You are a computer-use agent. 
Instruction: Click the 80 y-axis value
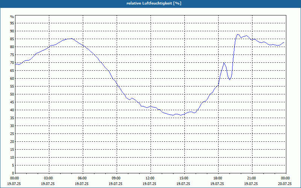[x=12, y=47]
